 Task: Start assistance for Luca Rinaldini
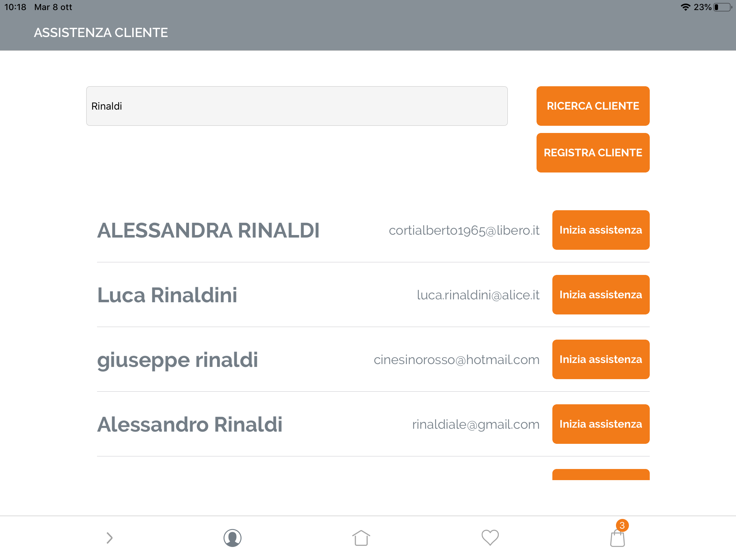tap(601, 295)
